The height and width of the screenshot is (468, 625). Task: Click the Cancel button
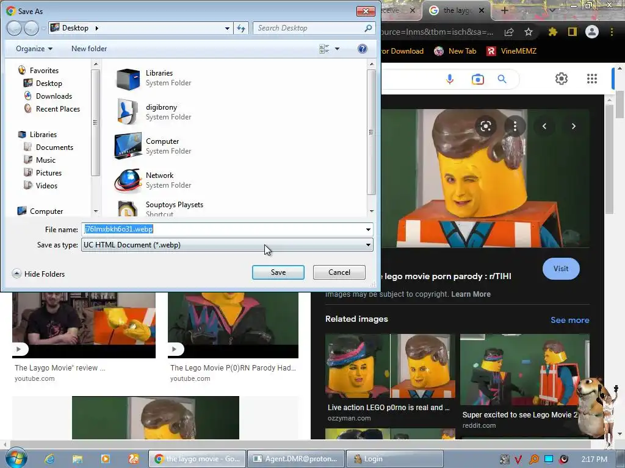point(339,272)
